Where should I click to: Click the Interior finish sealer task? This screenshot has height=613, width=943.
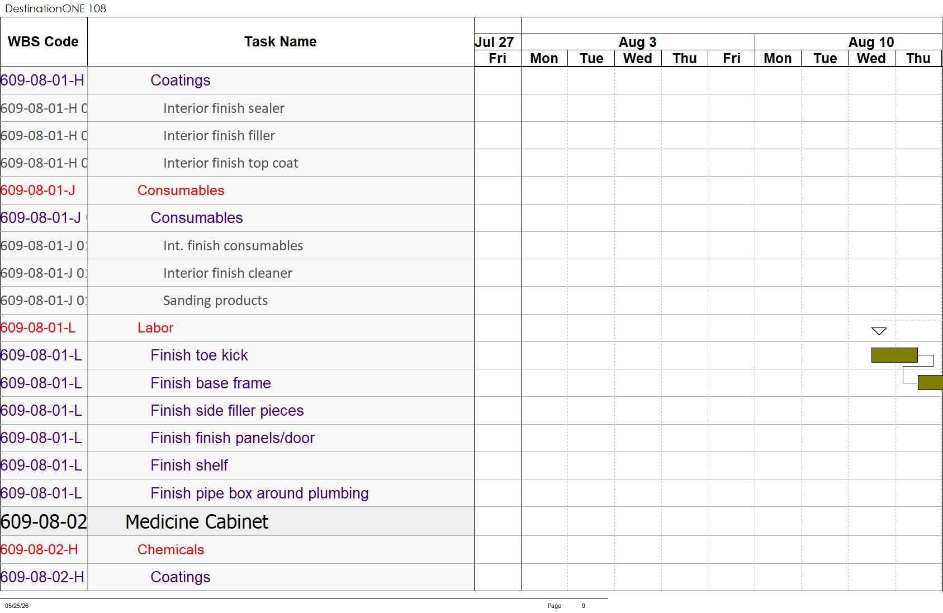(x=224, y=108)
